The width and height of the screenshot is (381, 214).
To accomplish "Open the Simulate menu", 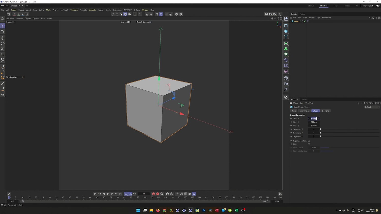I will click(92, 10).
